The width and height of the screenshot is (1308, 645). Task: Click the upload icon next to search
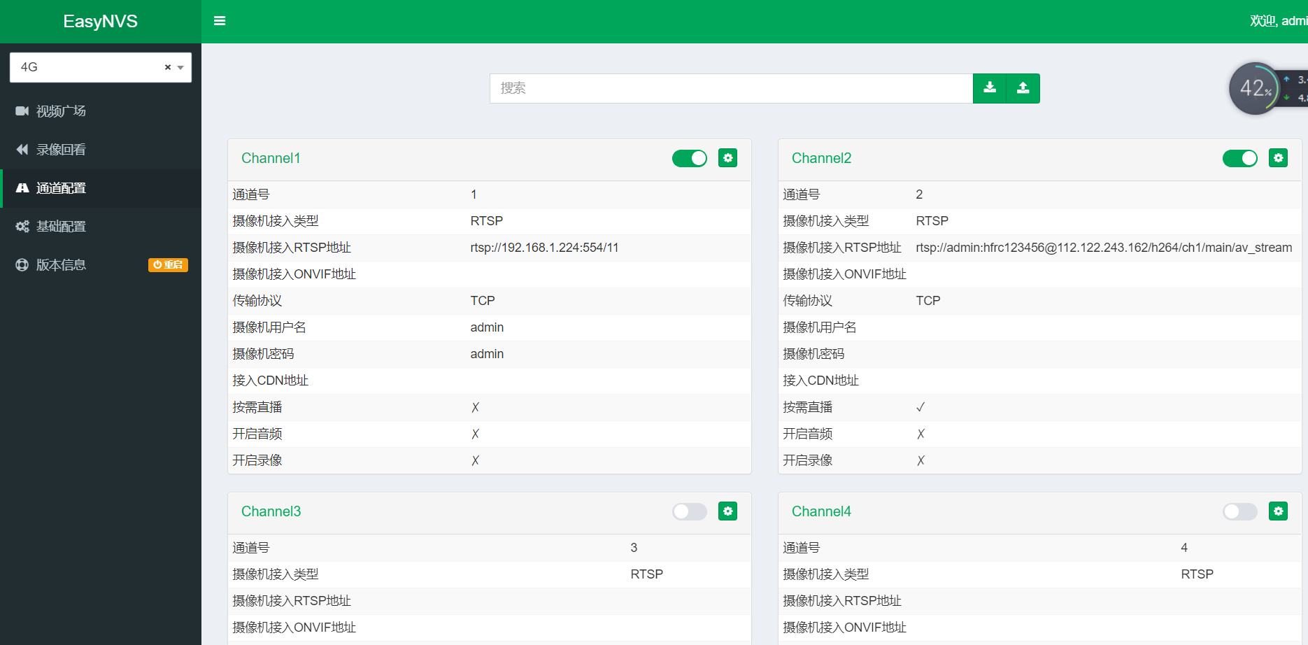pos(1023,88)
